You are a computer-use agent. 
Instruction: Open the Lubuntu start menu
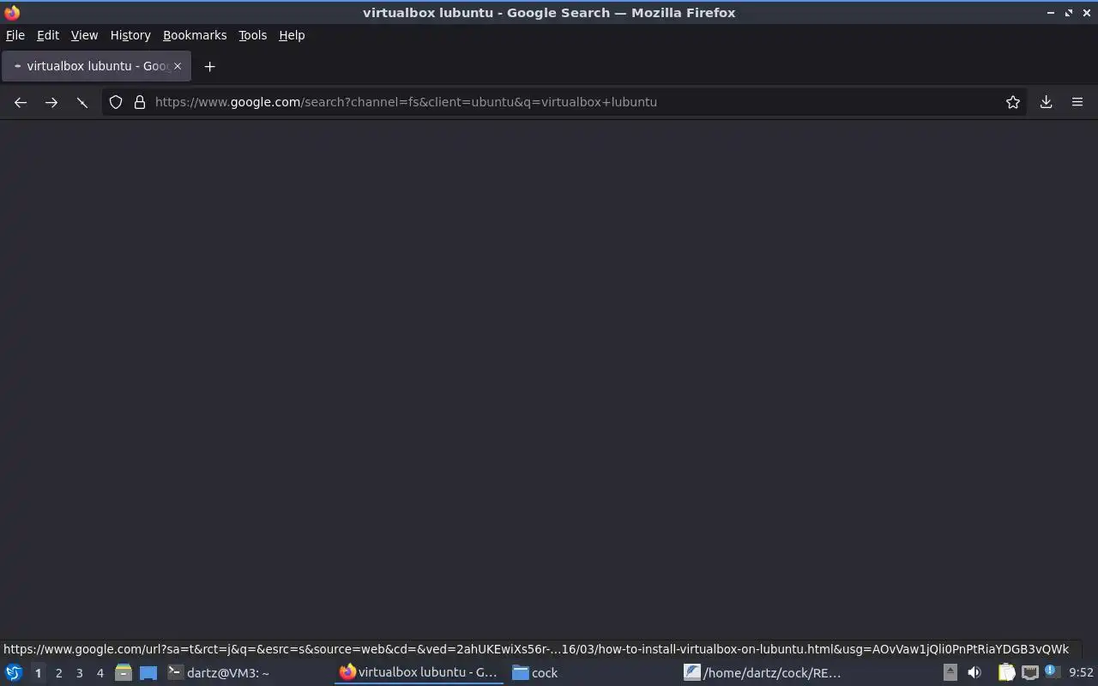click(13, 673)
